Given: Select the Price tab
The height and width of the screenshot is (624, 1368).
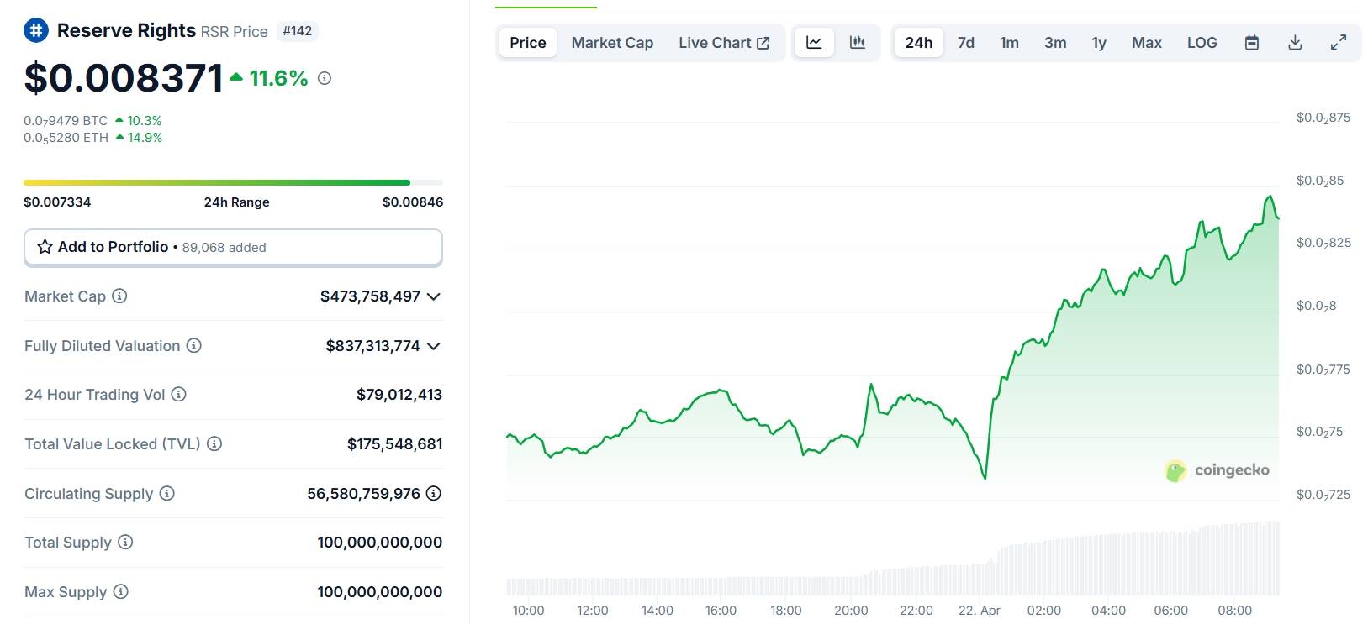Looking at the screenshot, I should [528, 43].
